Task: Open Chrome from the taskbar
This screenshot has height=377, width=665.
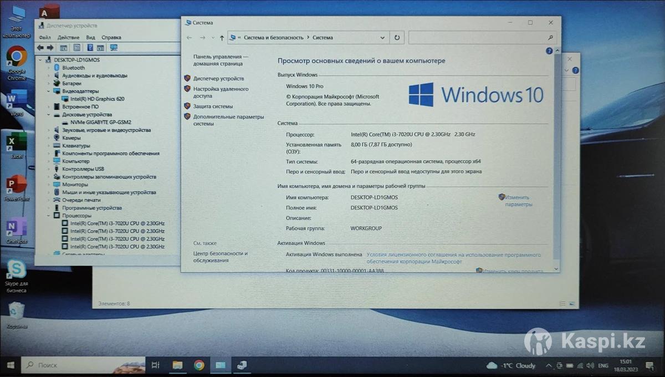Action: [x=199, y=365]
